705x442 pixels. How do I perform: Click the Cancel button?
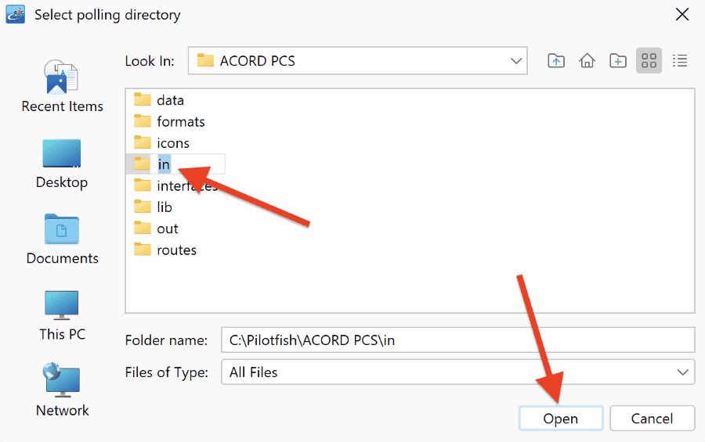coord(652,419)
